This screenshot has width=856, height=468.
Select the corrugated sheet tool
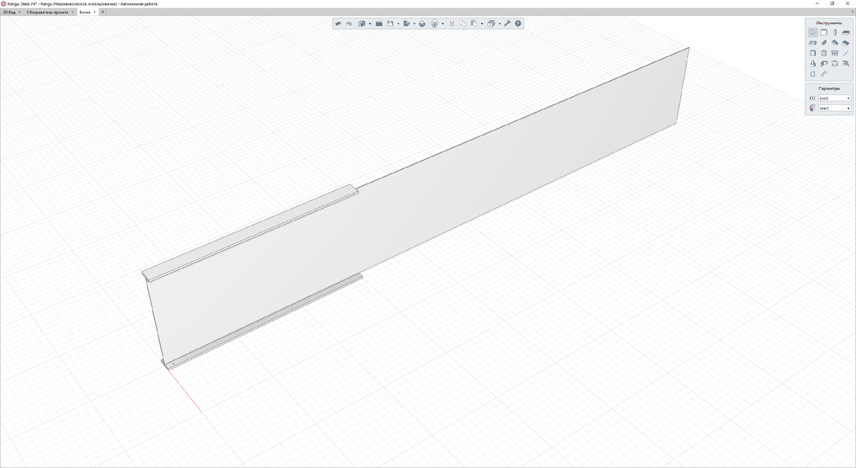[835, 43]
